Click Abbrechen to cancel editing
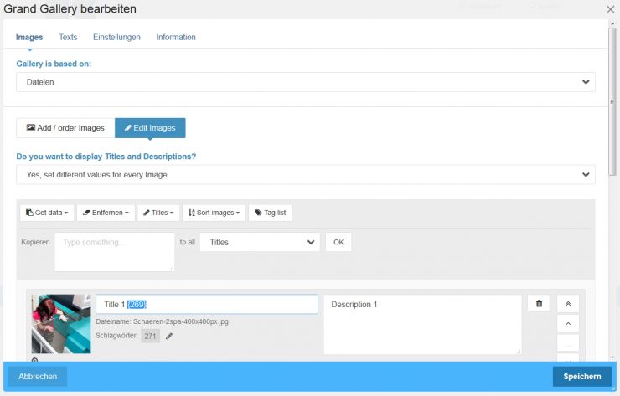 click(38, 377)
